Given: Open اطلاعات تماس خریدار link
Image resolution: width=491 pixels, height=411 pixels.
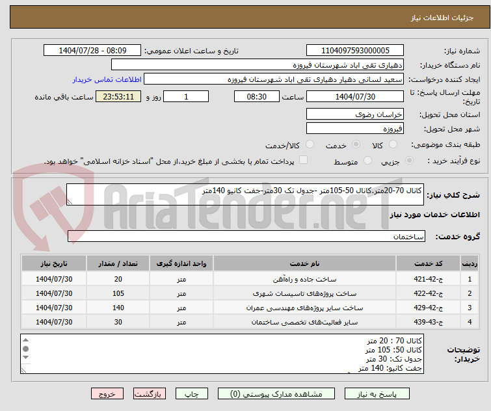Looking at the screenshot, I should point(107,79).
